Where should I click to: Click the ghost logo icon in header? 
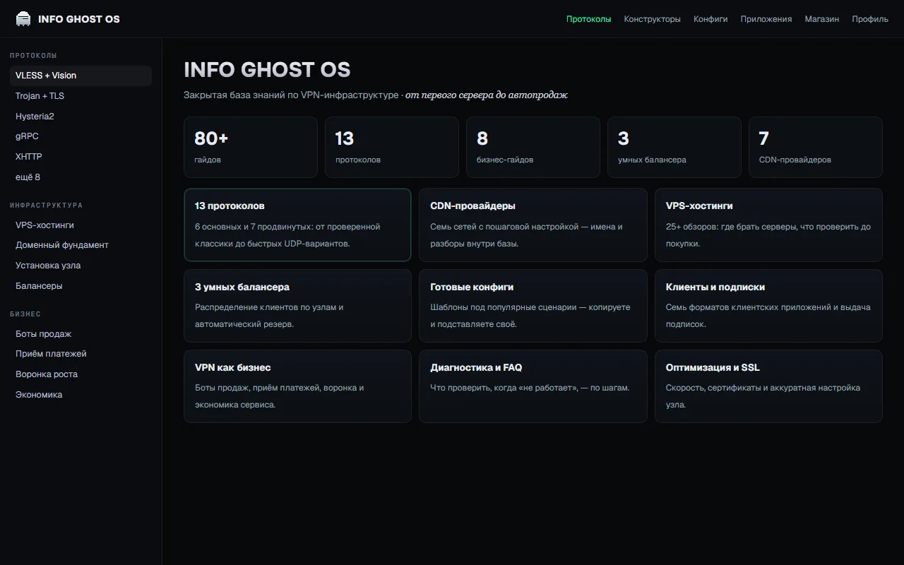click(23, 19)
